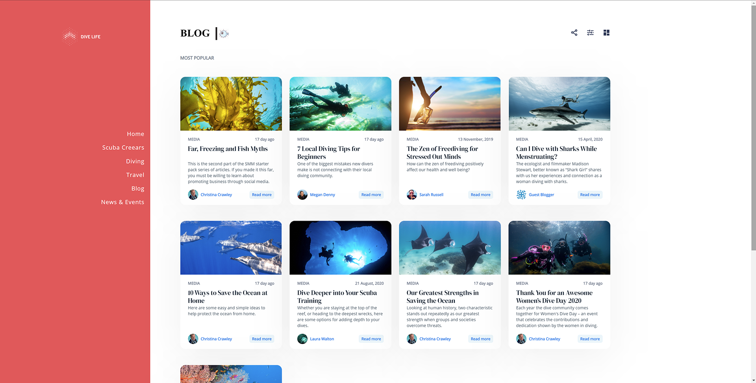
Task: Open title 10 Ways to Save the Ocean at Home
Action: [228, 297]
